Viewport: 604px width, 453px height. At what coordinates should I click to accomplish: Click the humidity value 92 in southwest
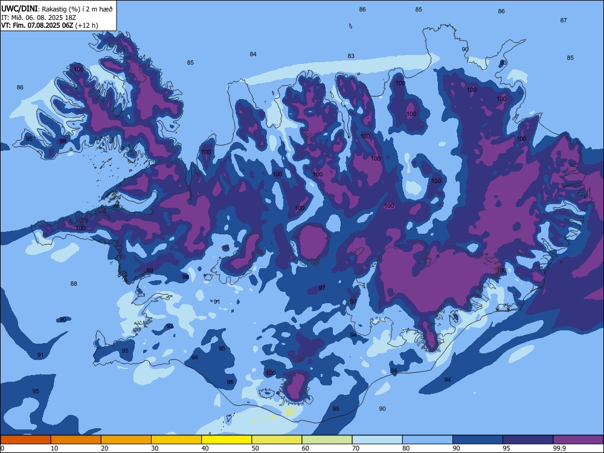[x=170, y=326]
